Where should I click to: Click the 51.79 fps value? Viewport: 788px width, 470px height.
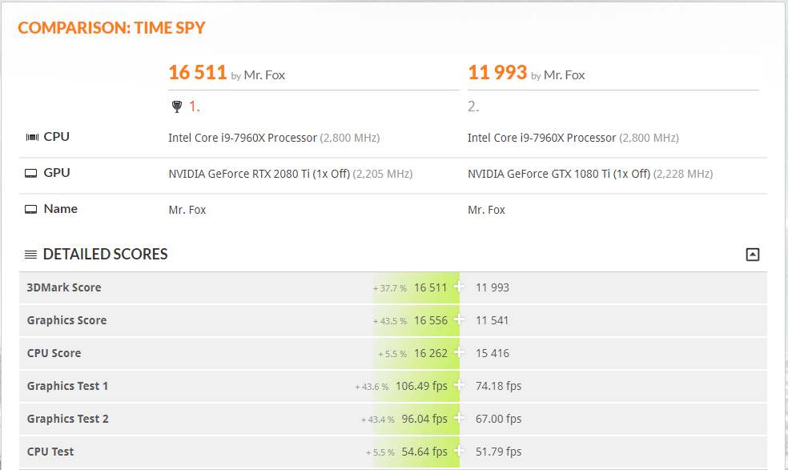click(x=499, y=452)
